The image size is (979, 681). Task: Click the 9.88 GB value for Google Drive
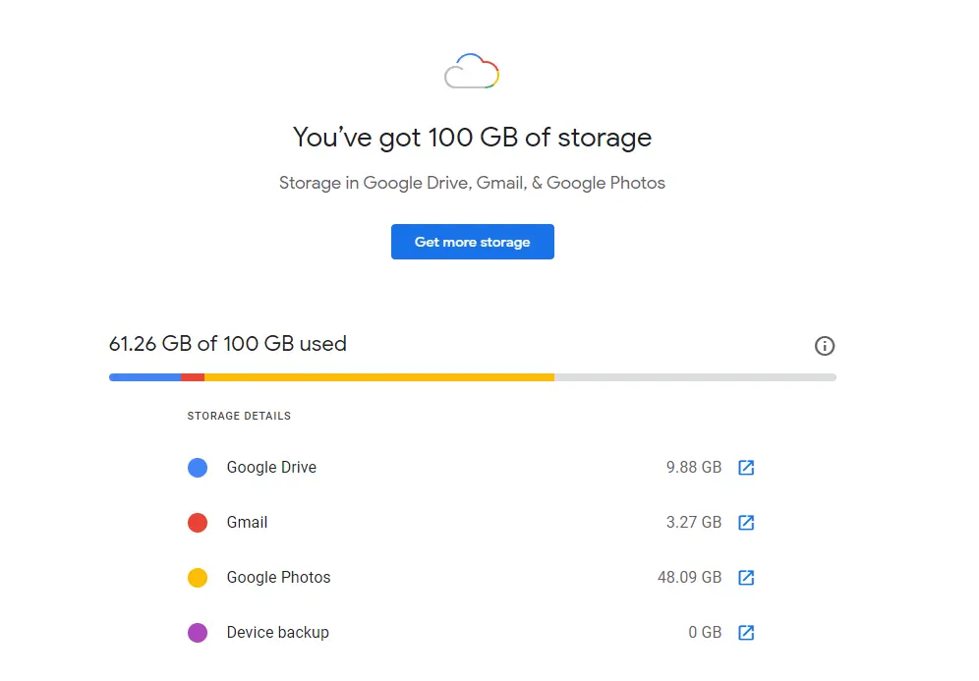[x=699, y=467]
